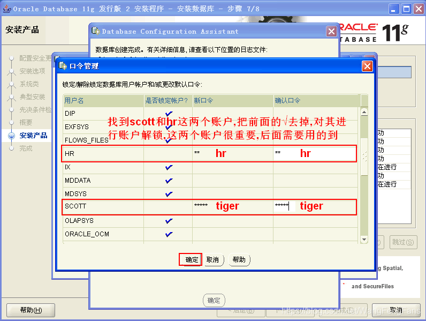Click the new password field for HR
This screenshot has width=426, height=321.
233,153
